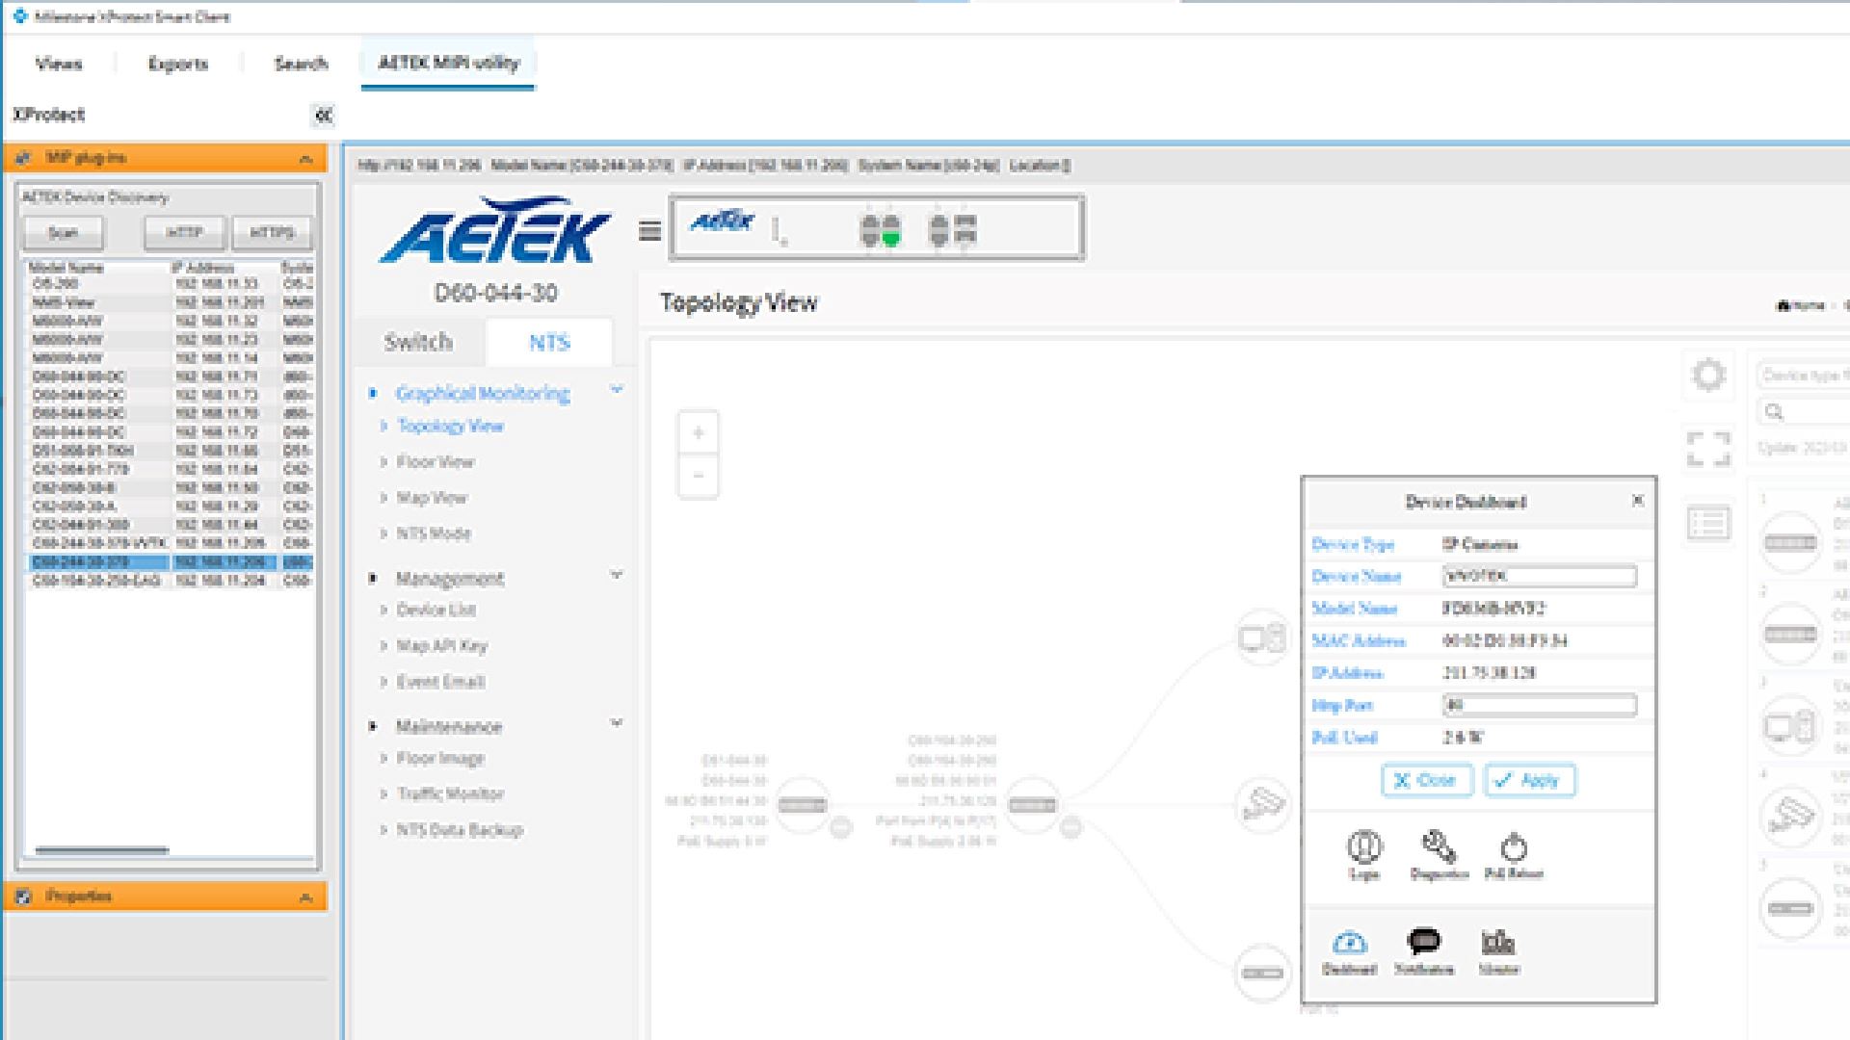
Task: Collapse Properties panel chevron
Action: (x=305, y=897)
